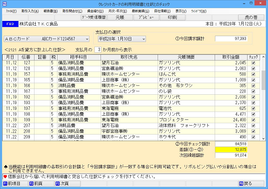Click the 取引先名 column header

(129, 57)
